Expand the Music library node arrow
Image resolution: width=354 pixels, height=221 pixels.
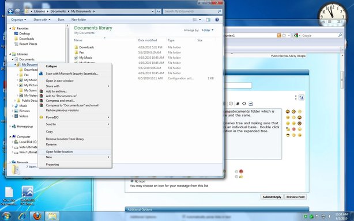(x=13, y=106)
